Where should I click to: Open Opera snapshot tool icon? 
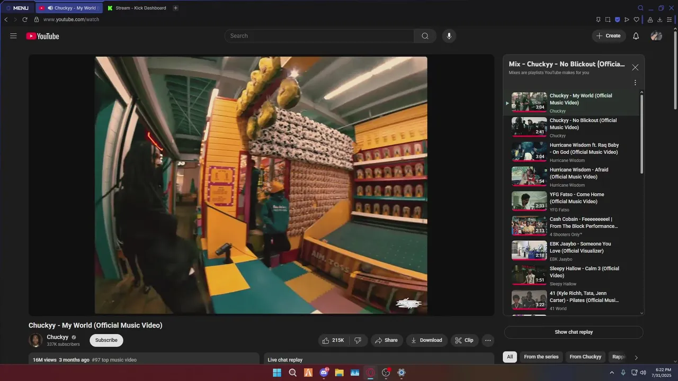coord(608,20)
